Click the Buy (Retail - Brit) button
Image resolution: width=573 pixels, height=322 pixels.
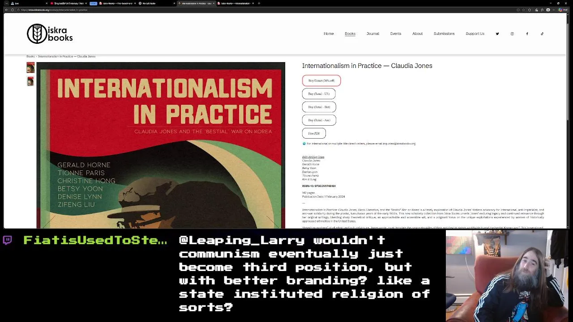319,107
